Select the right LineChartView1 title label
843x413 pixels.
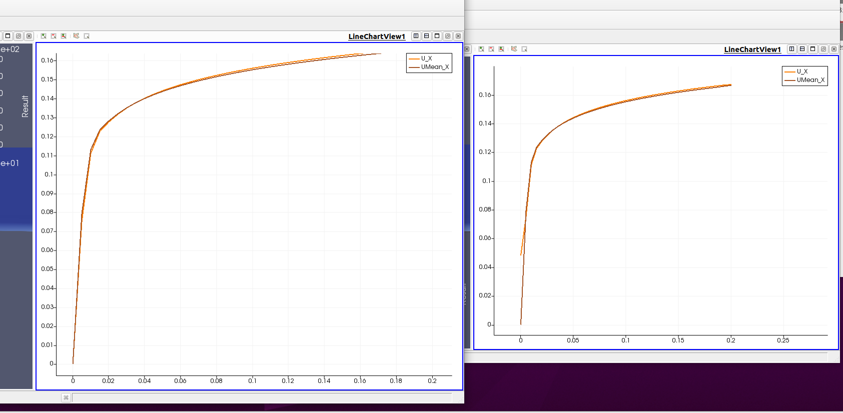pyautogui.click(x=752, y=49)
